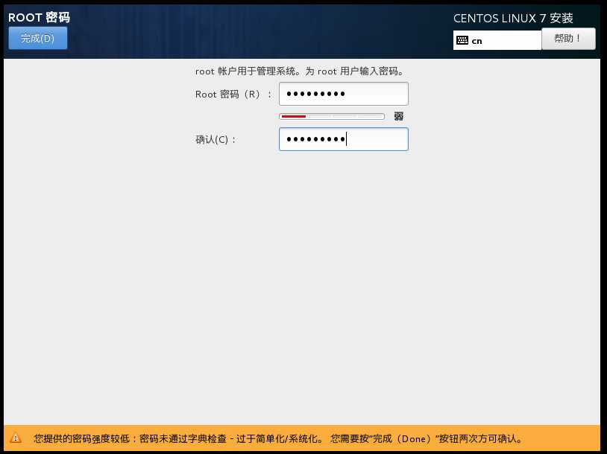Click the root 帐户 description text

point(301,71)
